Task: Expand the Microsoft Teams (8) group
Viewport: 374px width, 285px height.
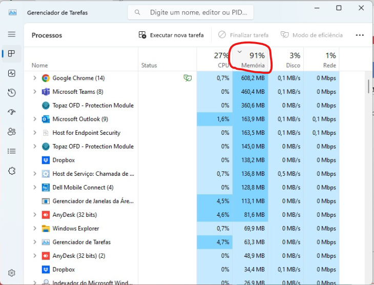Action: pos(35,92)
